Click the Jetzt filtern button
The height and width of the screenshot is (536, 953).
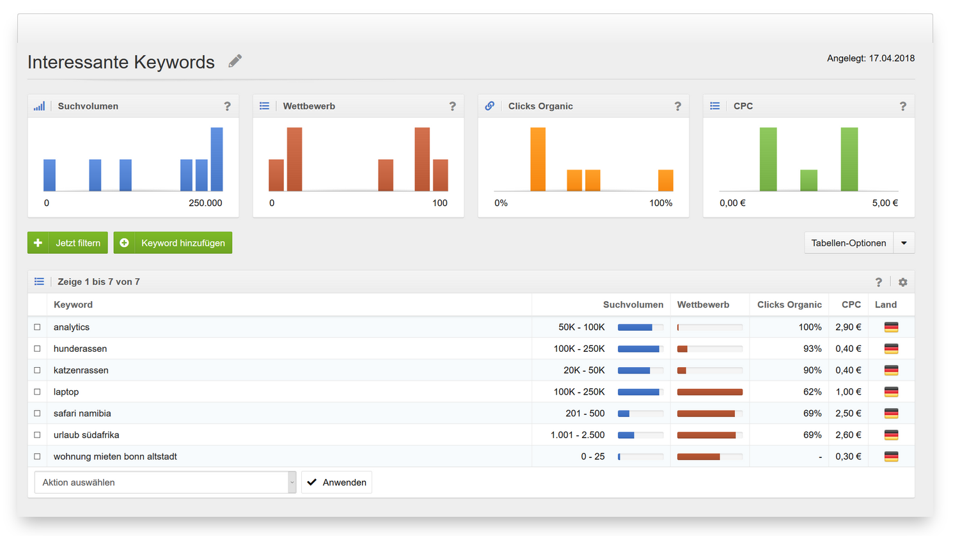(x=68, y=243)
